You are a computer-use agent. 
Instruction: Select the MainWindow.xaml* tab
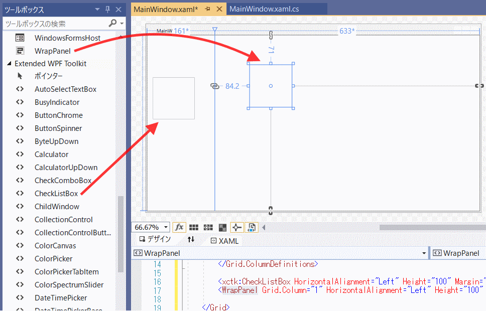point(166,10)
